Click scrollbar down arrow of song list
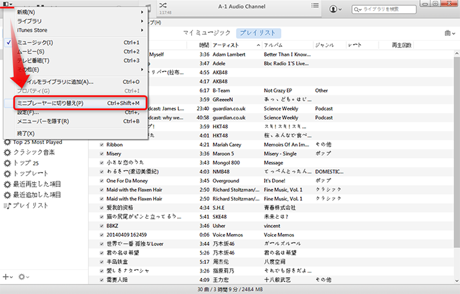460x294 pixels. pyautogui.click(x=457, y=281)
